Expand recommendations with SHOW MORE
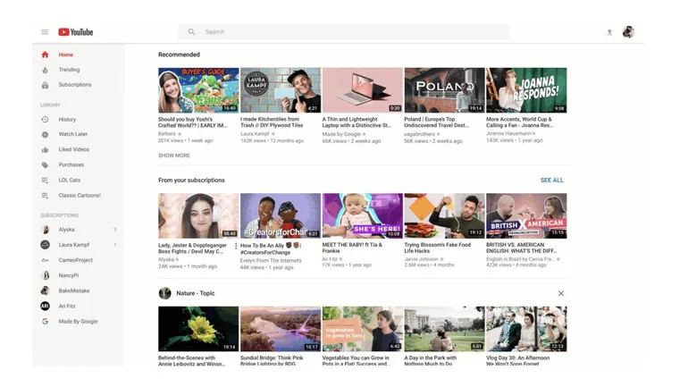Image resolution: width=688 pixels, height=387 pixels. (174, 156)
